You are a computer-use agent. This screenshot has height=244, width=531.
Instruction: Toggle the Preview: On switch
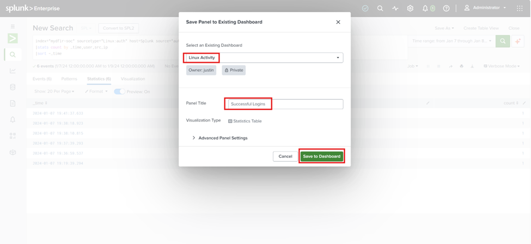click(x=119, y=91)
